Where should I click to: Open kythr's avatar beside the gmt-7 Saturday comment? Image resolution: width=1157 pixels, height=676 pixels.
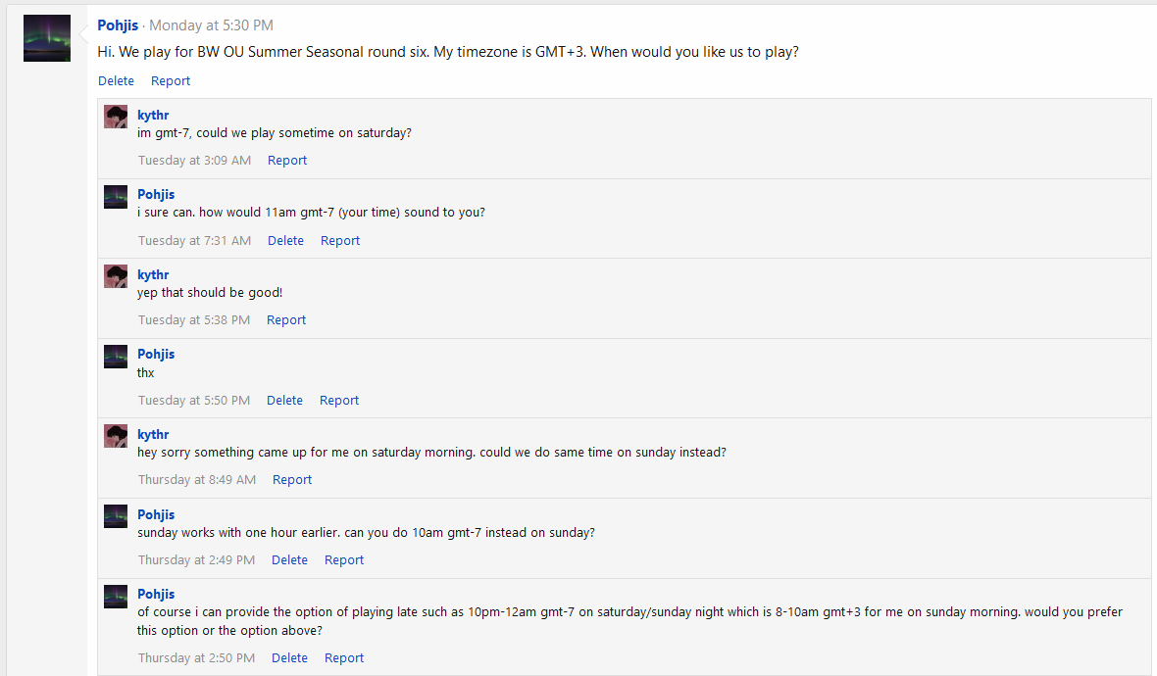point(116,117)
